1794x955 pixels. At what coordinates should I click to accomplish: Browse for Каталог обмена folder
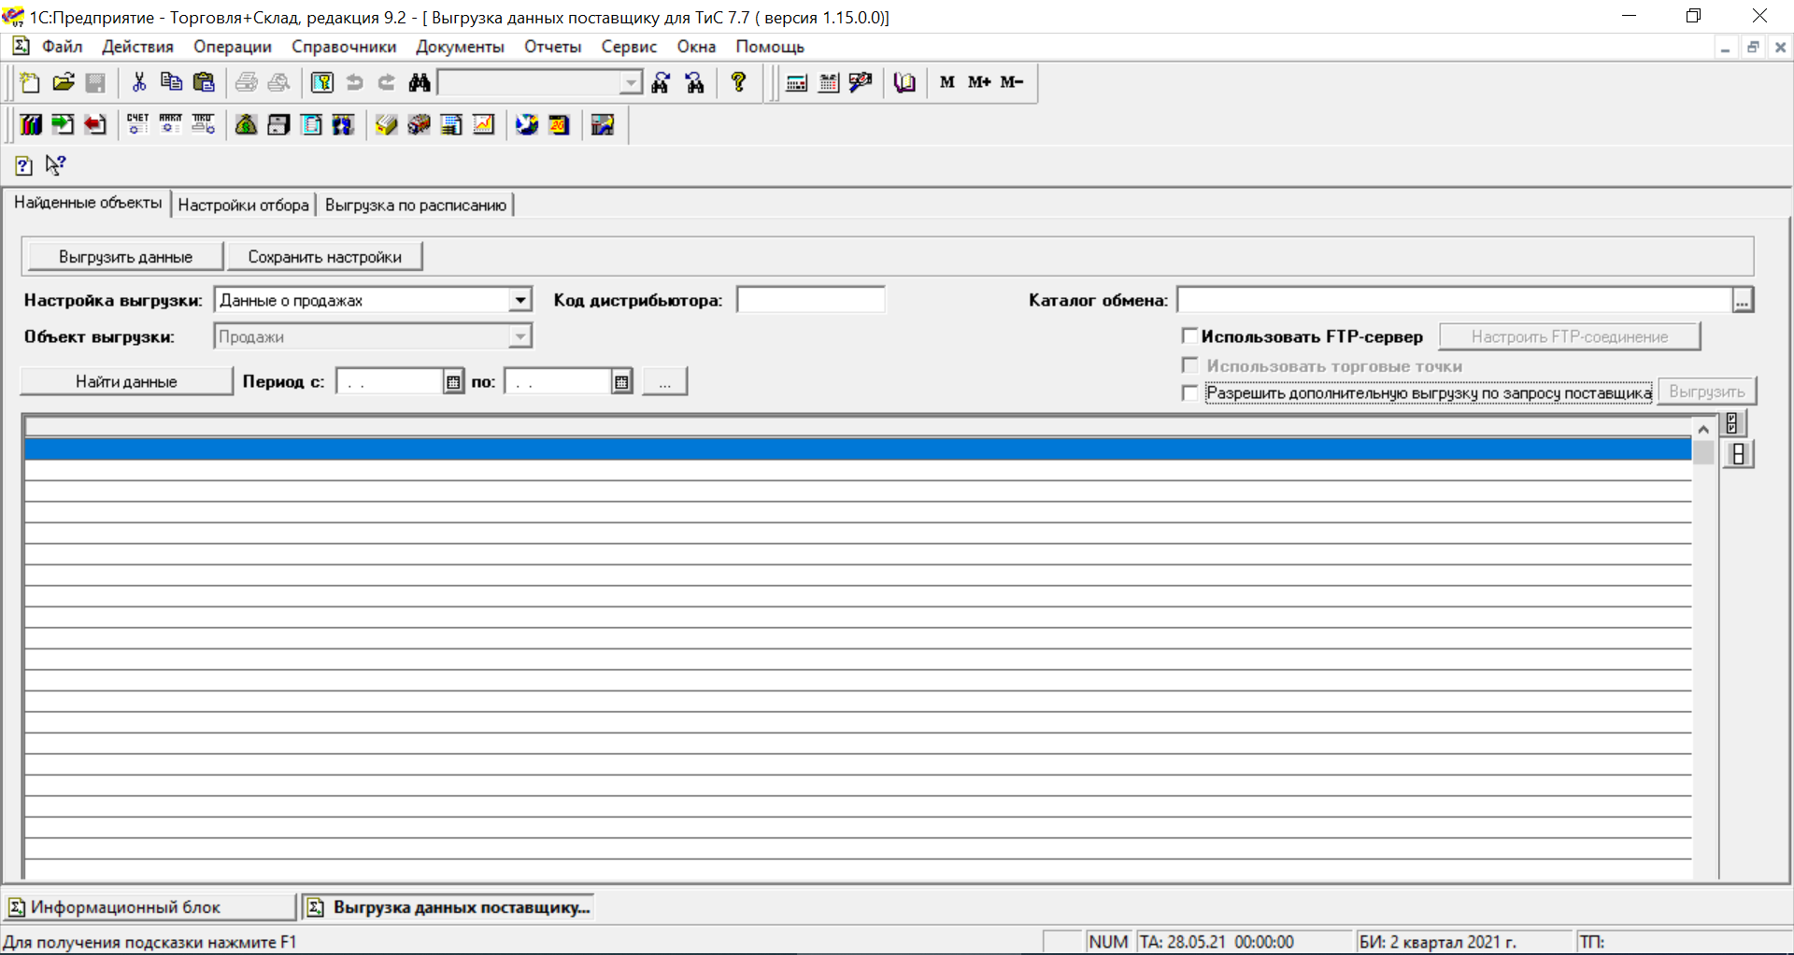coord(1743,300)
